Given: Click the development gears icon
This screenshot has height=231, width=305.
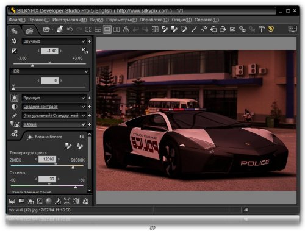Looking at the screenshot, I should pyautogui.click(x=15, y=133).
